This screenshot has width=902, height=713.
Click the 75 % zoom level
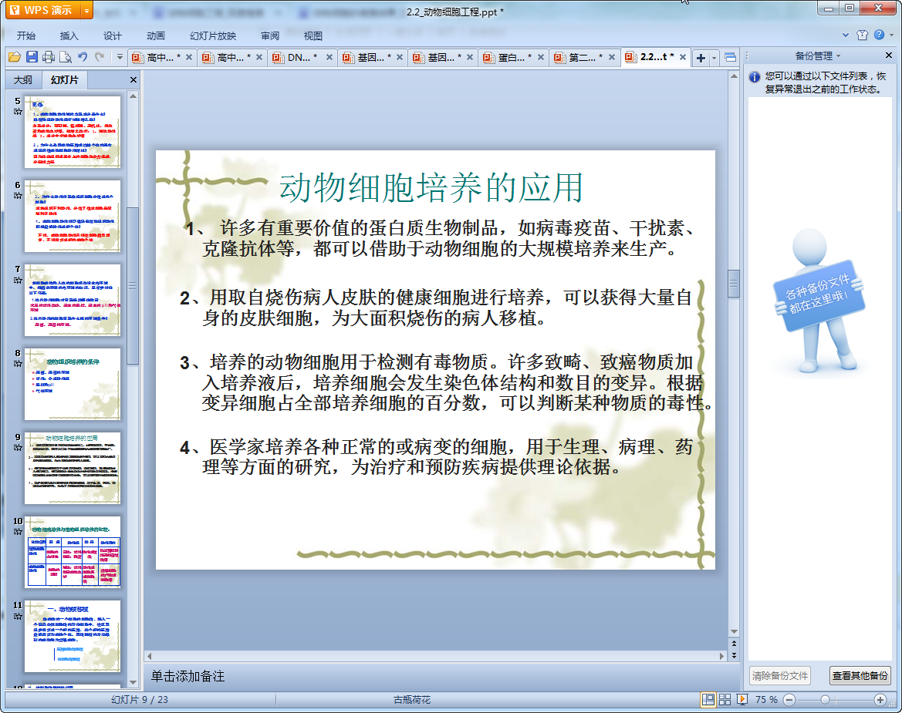766,699
